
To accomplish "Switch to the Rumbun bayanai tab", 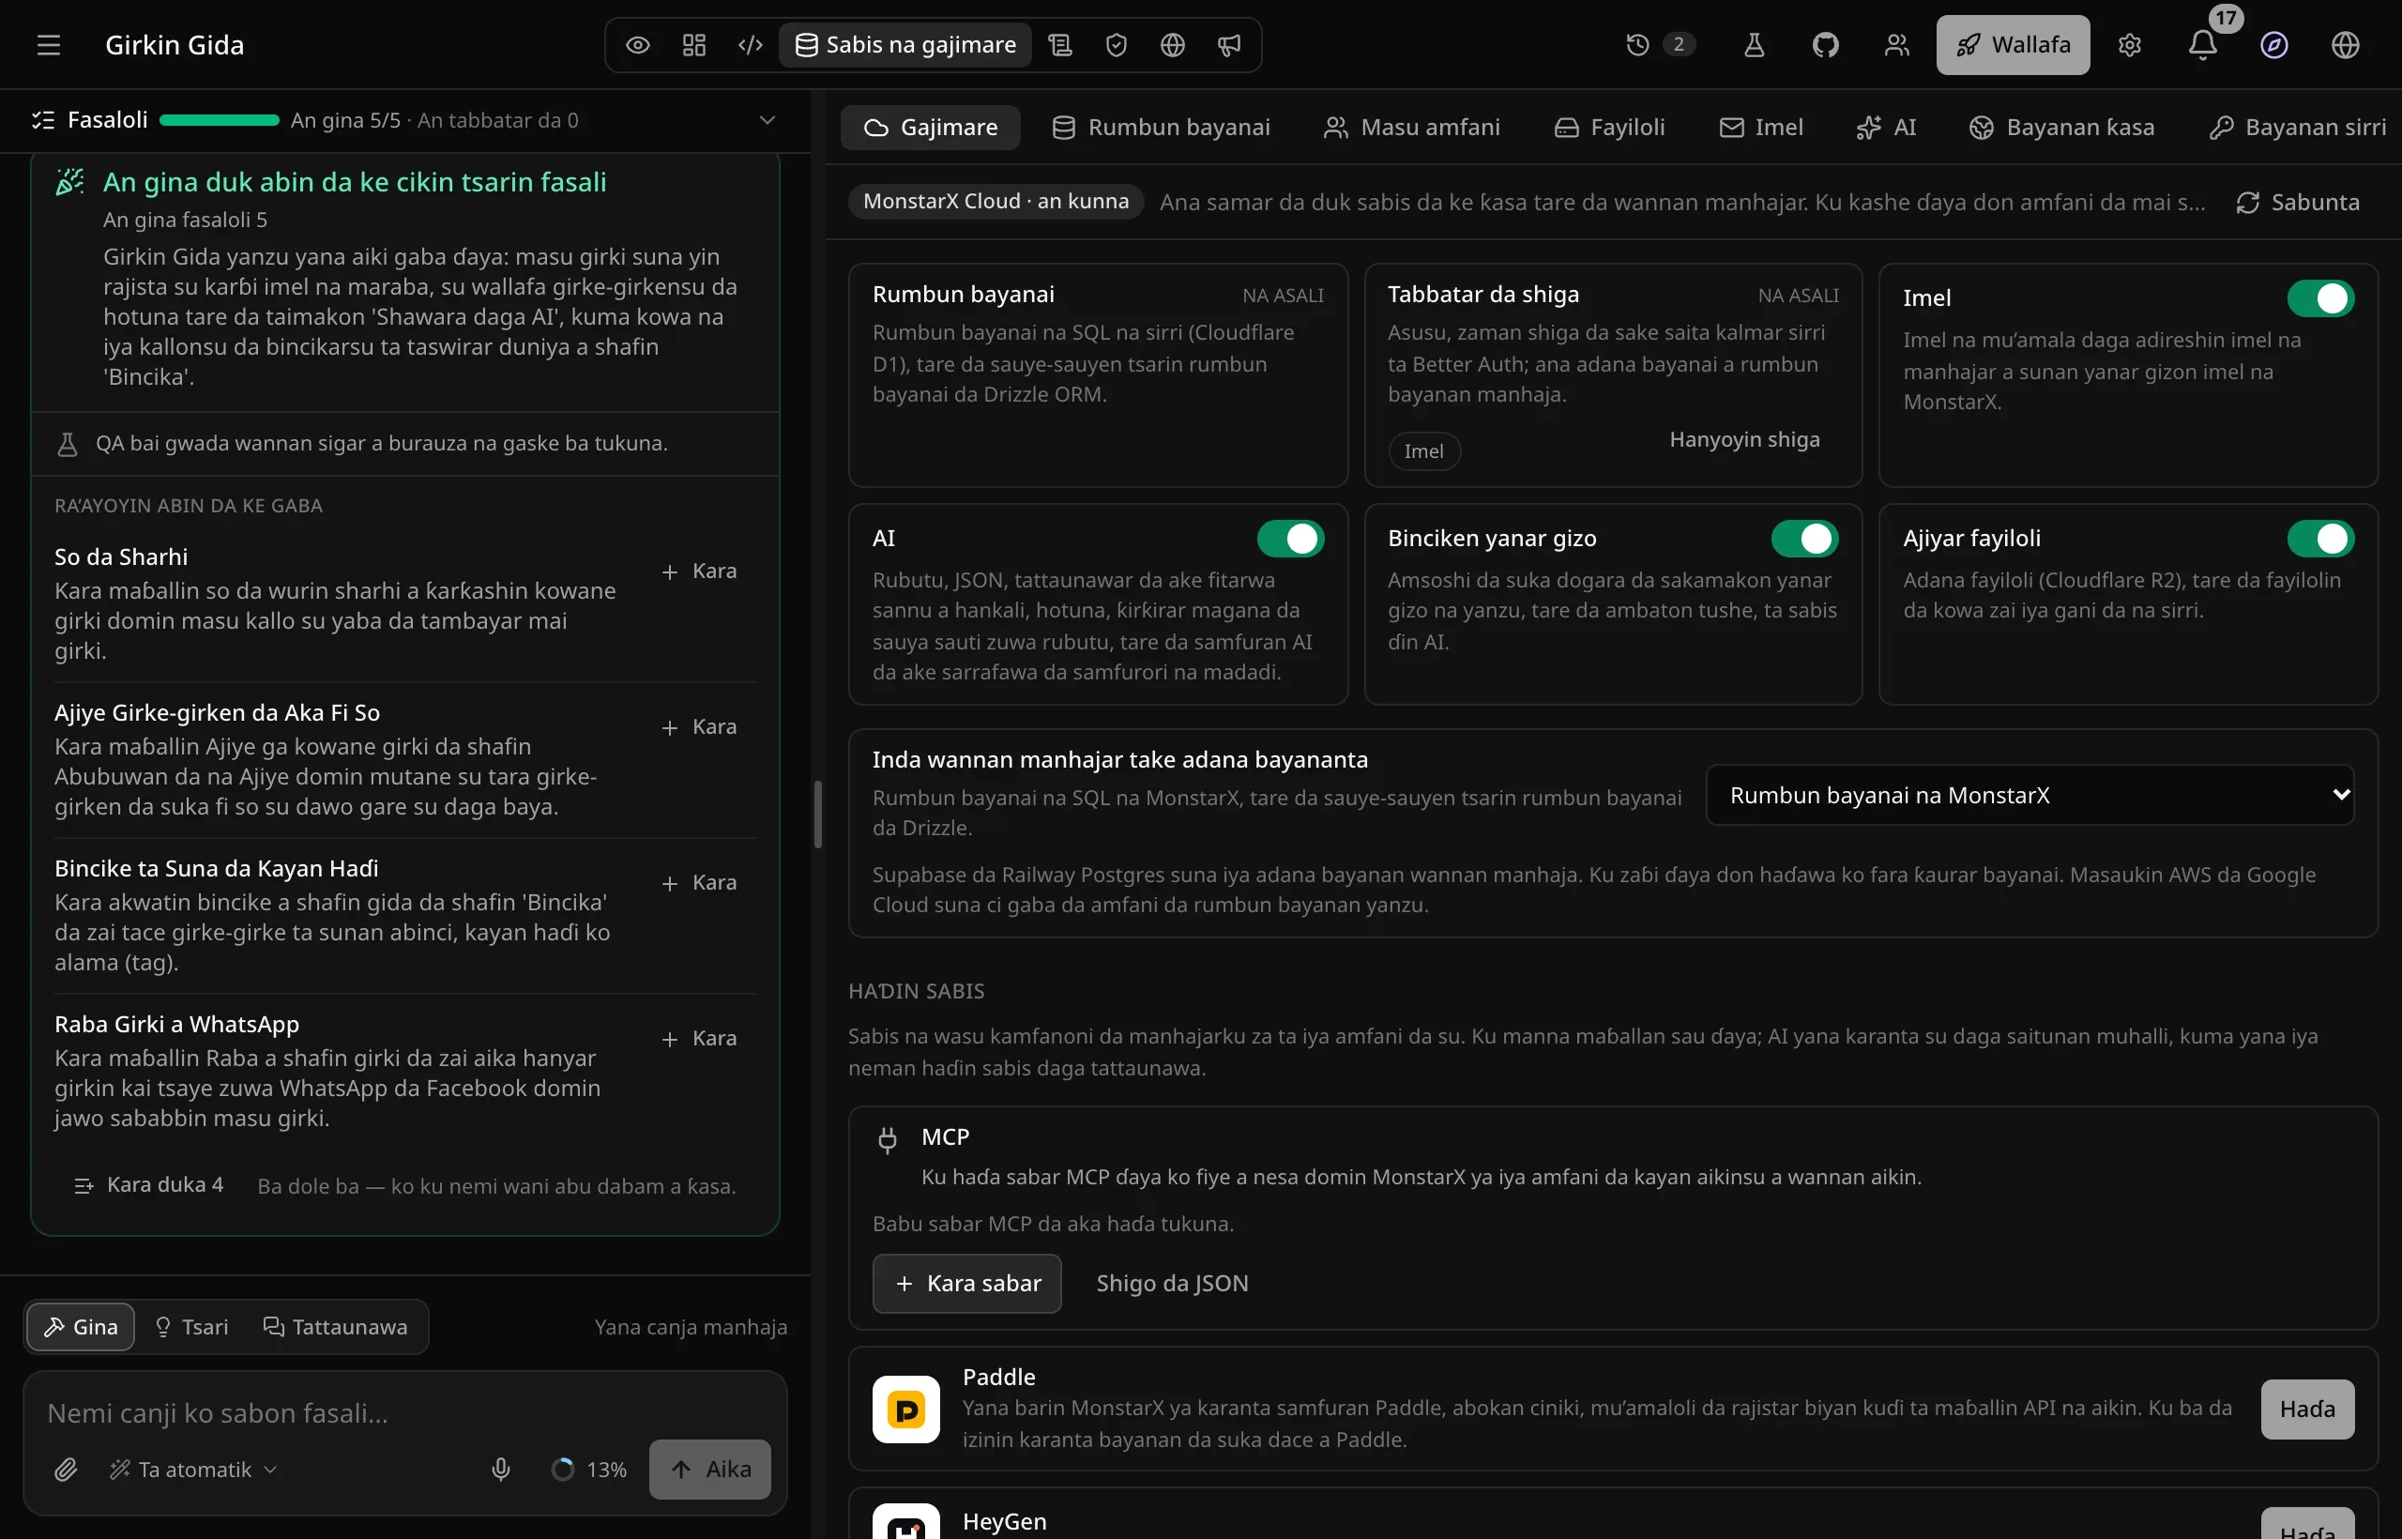I will tap(1161, 128).
